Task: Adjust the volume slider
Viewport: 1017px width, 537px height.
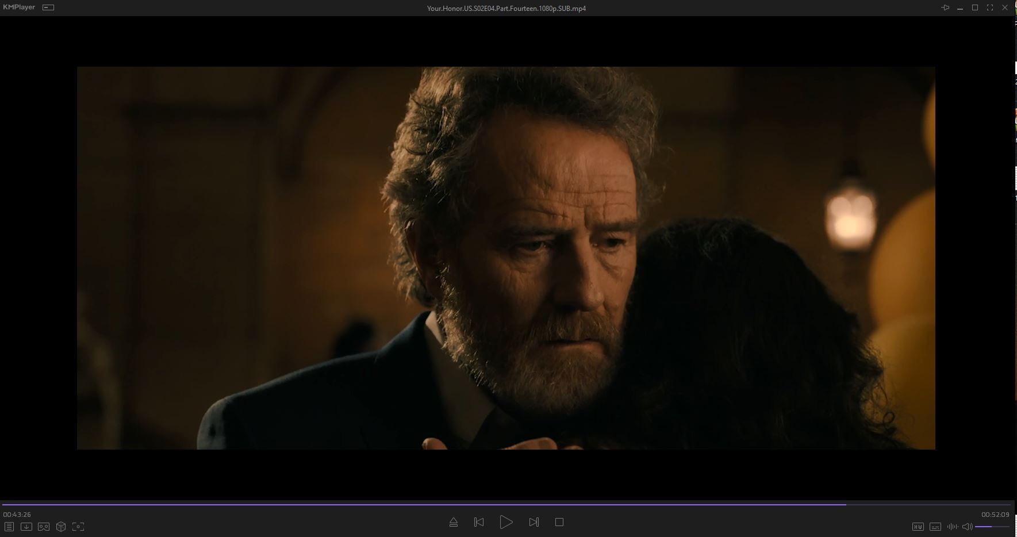Action: [992, 527]
